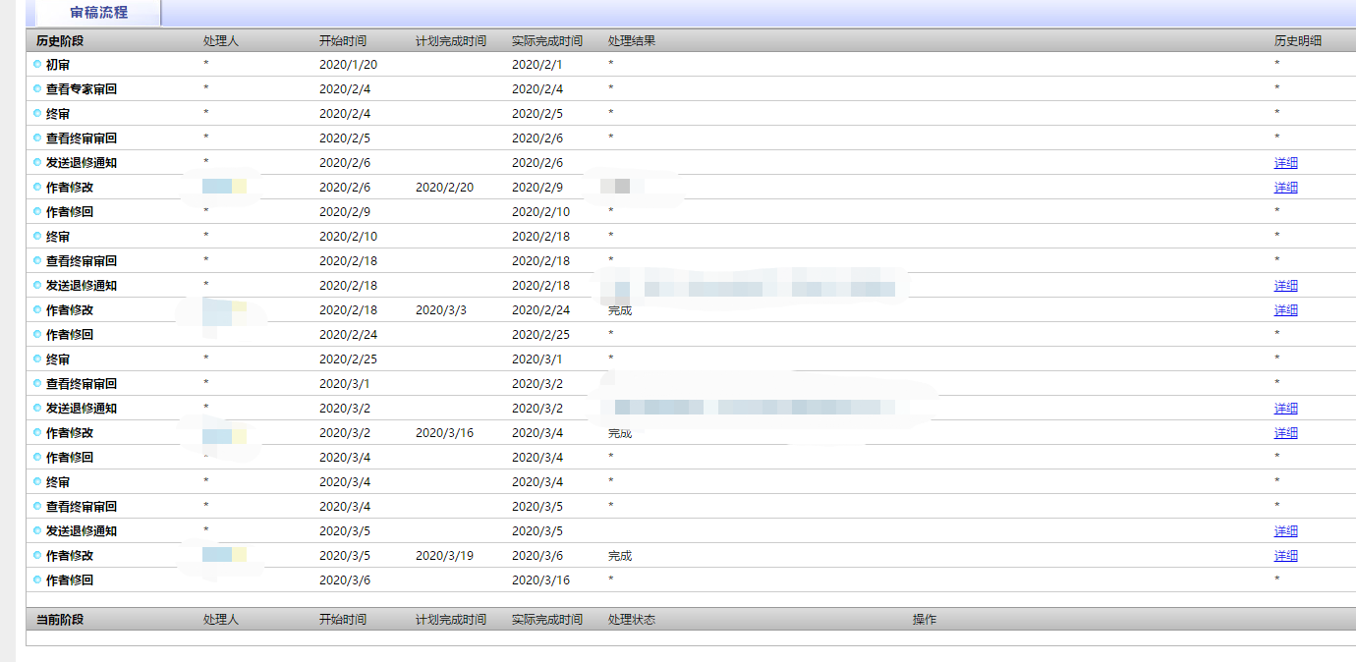Viewport: 1356px width, 662px height.
Task: Click bullet icon of 作者修回 starting 2020/3/6
Action: [37, 580]
